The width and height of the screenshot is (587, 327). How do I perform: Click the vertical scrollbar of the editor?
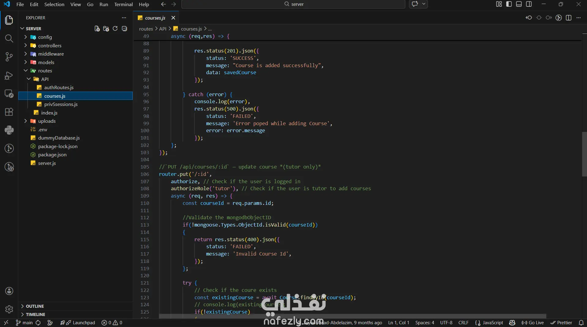pyautogui.click(x=584, y=154)
